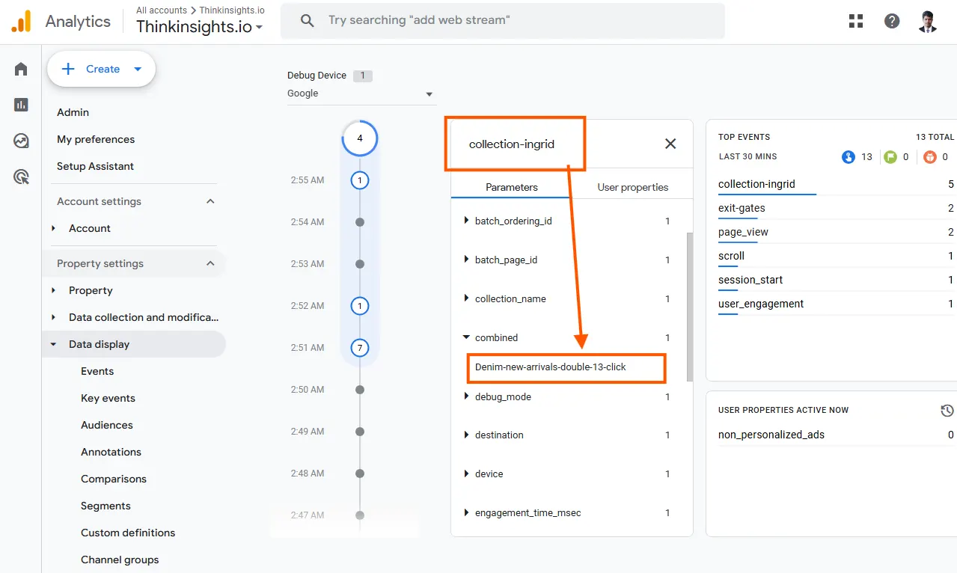Expand the batch_ordering_id parameter

point(467,221)
